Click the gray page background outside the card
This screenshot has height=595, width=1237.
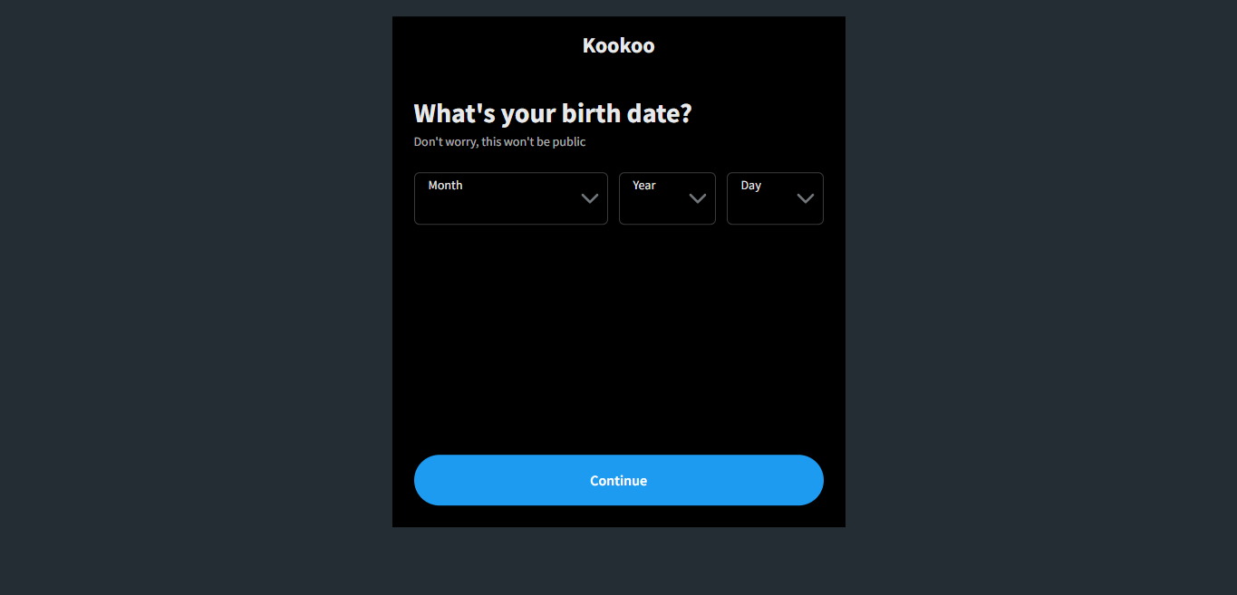(x=181, y=299)
